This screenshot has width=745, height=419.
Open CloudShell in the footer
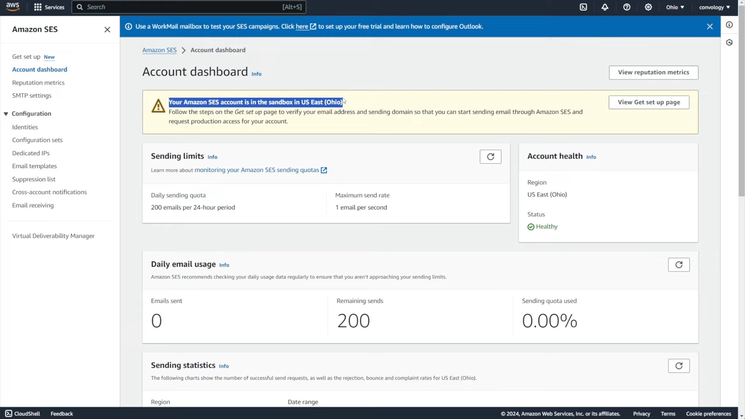click(23, 414)
